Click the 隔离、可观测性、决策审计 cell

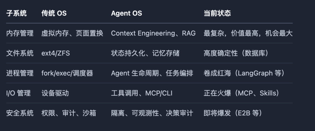coord(152,113)
